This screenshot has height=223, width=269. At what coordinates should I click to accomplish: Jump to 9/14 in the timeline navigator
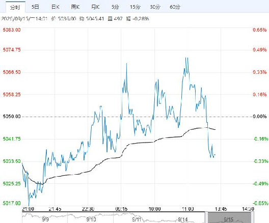[x=182, y=219]
